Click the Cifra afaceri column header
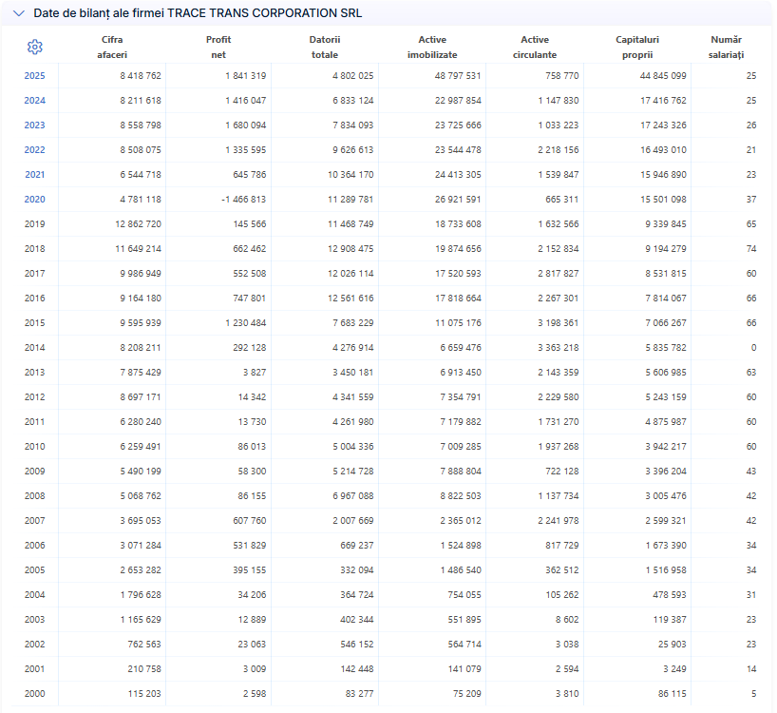777x713 pixels. (112, 48)
